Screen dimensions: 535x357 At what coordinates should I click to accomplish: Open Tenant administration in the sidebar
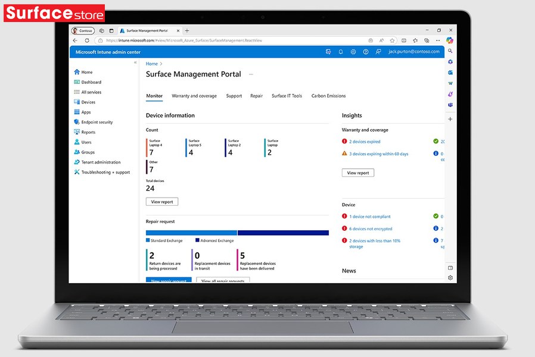pos(97,162)
